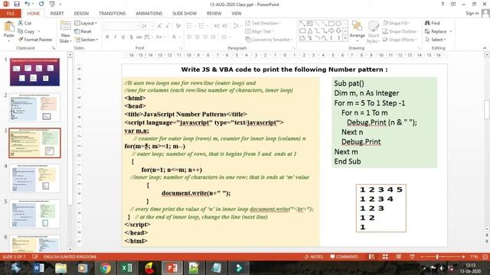The height and width of the screenshot is (275, 490).
Task: Click the Decrease Font Size icon
Action: click(168, 26)
